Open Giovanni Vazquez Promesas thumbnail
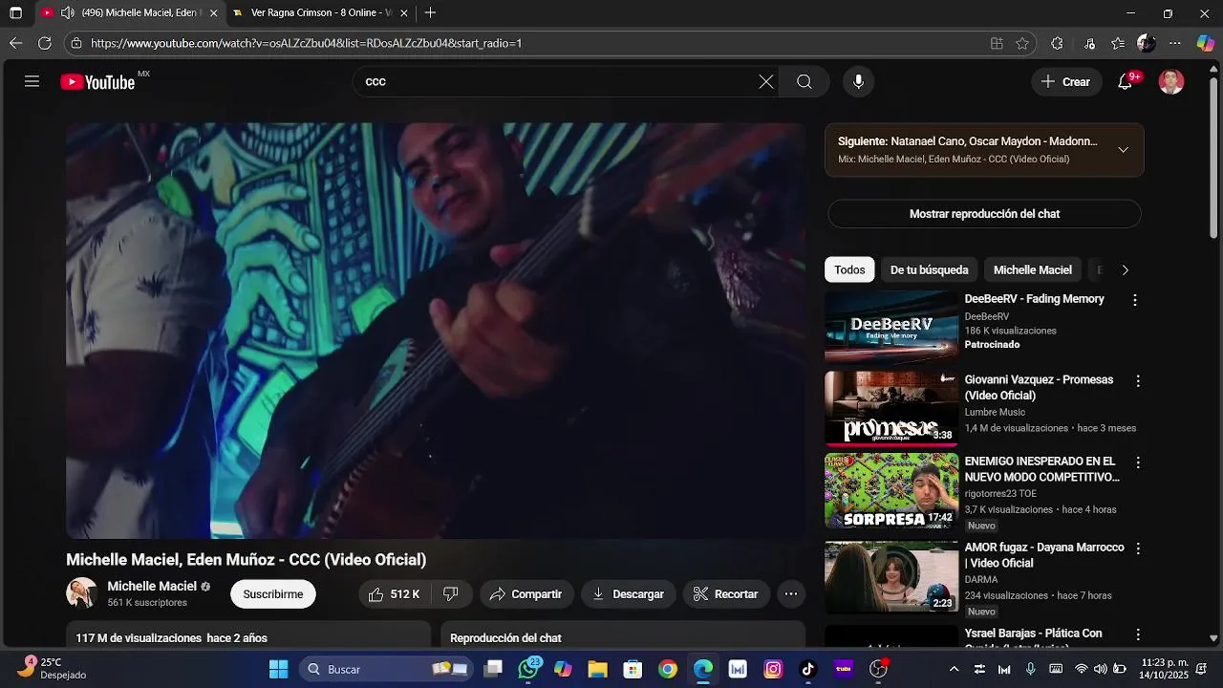 coord(891,409)
